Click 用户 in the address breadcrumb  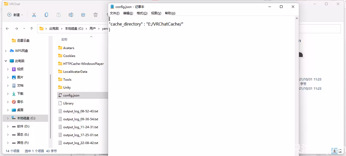coord(93,29)
